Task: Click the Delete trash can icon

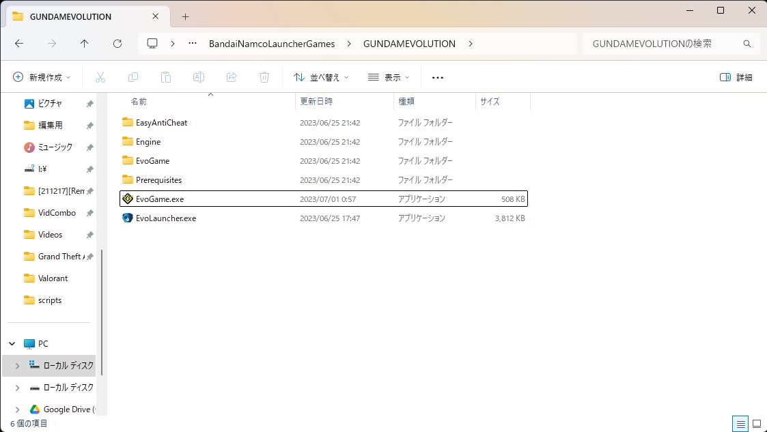Action: click(x=264, y=77)
